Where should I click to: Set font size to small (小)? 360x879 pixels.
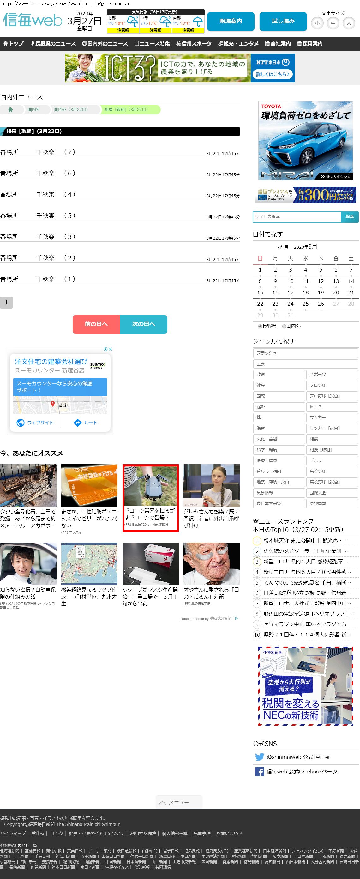point(317,23)
